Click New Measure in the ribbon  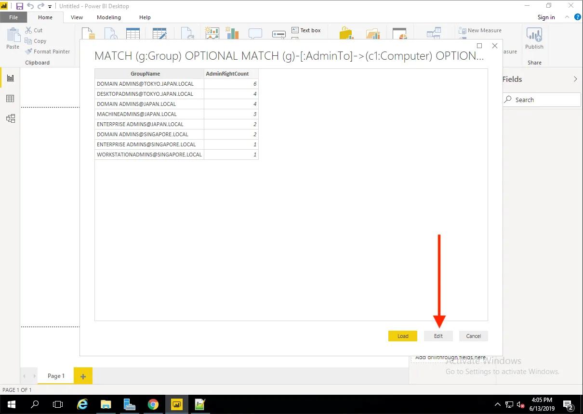click(480, 30)
